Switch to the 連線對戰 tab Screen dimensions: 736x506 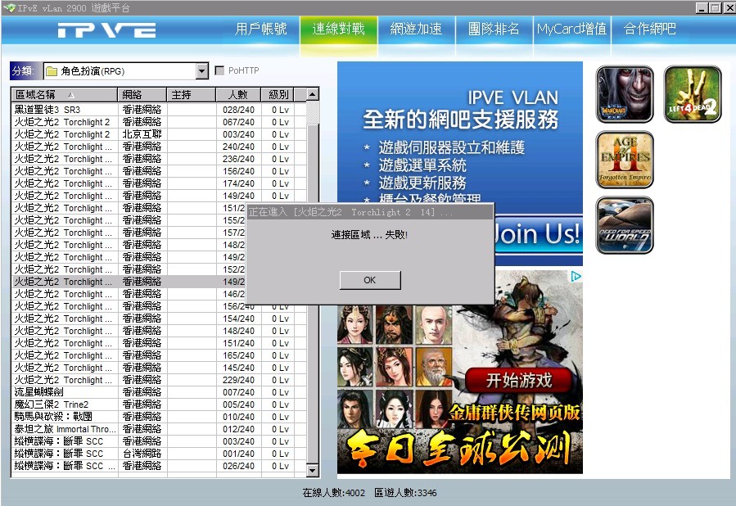pos(338,29)
